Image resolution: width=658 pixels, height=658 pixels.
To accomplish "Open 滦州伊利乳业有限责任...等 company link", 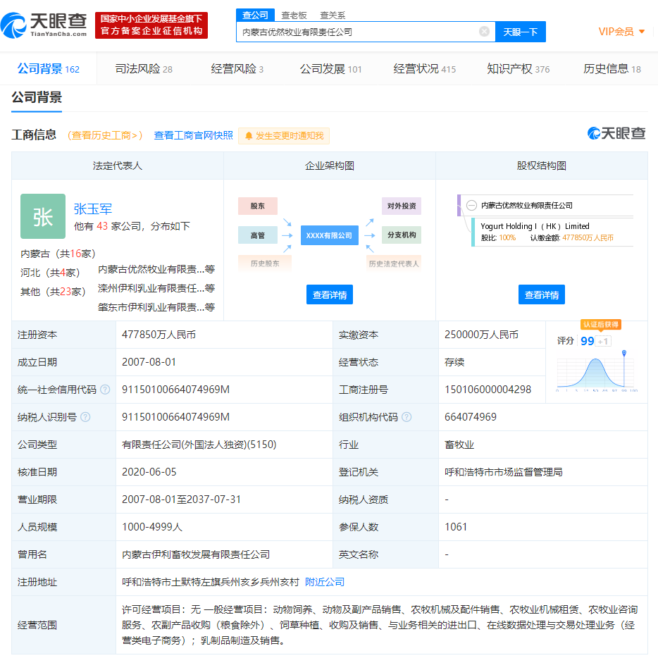I will [156, 288].
